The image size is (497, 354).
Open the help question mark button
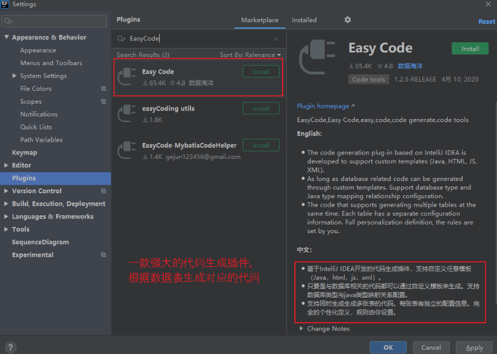[x=10, y=347]
